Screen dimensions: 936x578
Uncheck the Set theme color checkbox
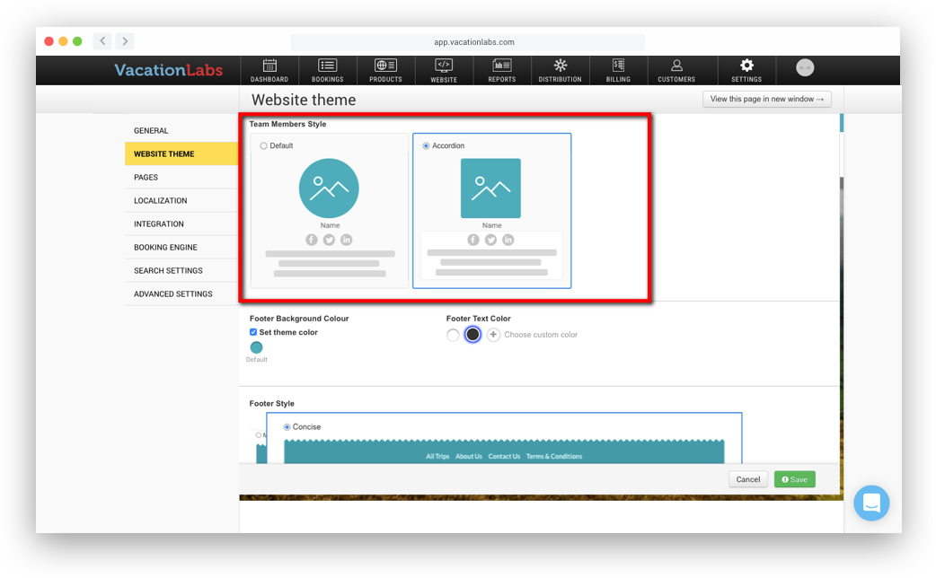pos(253,332)
